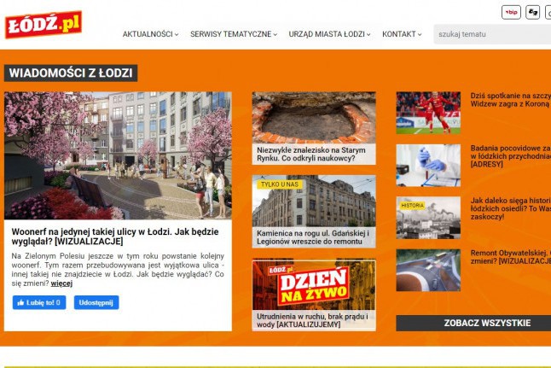Click the ZOBACZ WSZYSTKIE button
Viewport: 551px width, 368px height.
[473, 323]
